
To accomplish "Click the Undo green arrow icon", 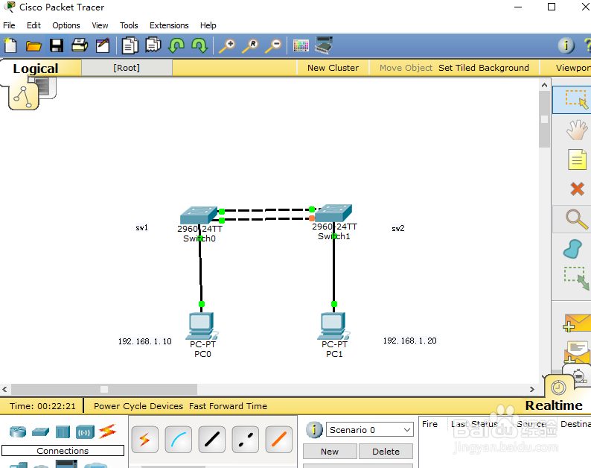I will 176,45.
